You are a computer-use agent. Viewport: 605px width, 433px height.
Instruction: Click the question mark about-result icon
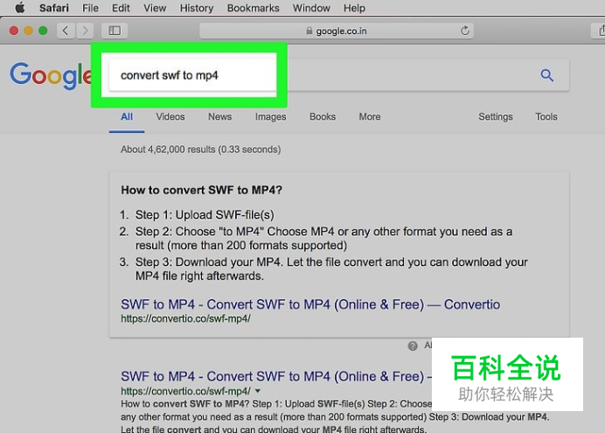[413, 346]
